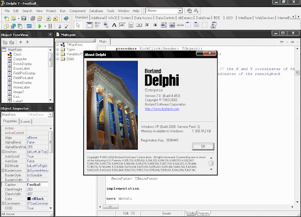Click the Open file toolbar icon

pos(13,18)
